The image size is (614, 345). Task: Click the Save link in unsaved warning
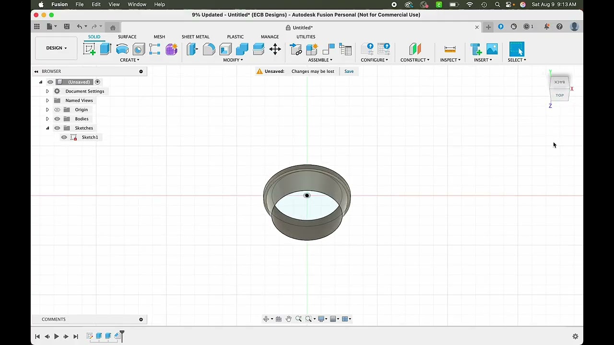point(349,71)
